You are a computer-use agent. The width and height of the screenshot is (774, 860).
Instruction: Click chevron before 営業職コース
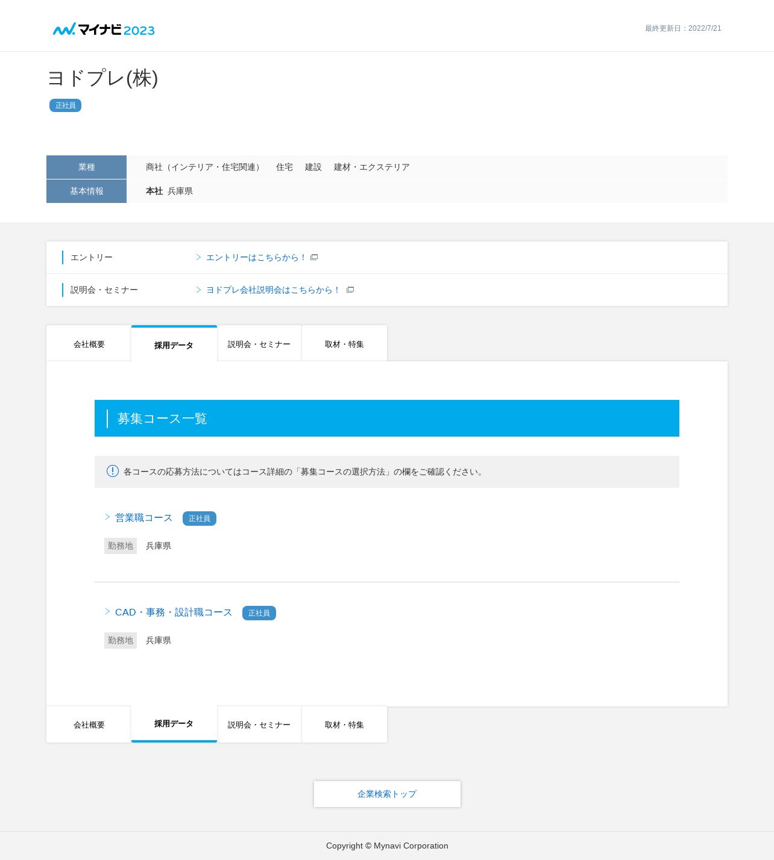point(108,517)
